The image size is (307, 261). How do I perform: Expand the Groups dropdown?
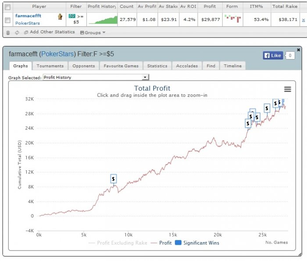coord(93,33)
